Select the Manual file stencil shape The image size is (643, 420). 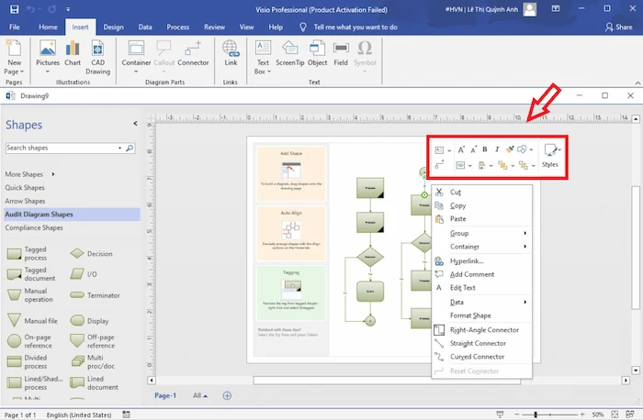point(32,321)
